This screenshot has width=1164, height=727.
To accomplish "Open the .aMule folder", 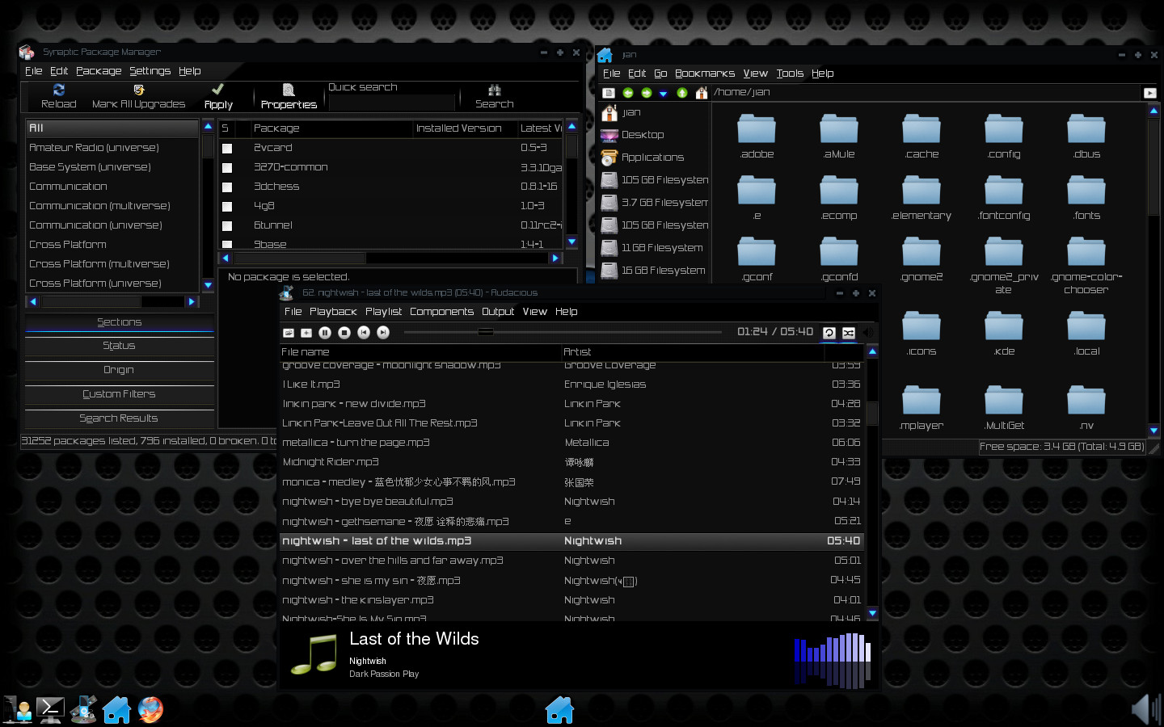I will tap(839, 137).
